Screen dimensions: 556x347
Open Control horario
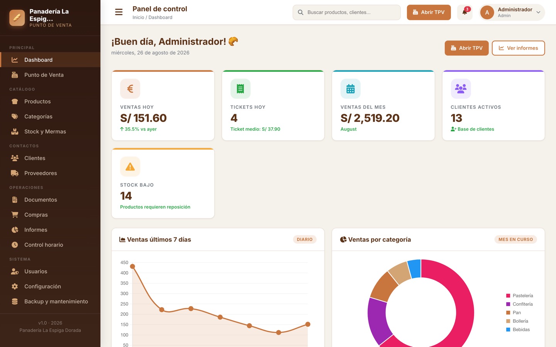coord(50,245)
